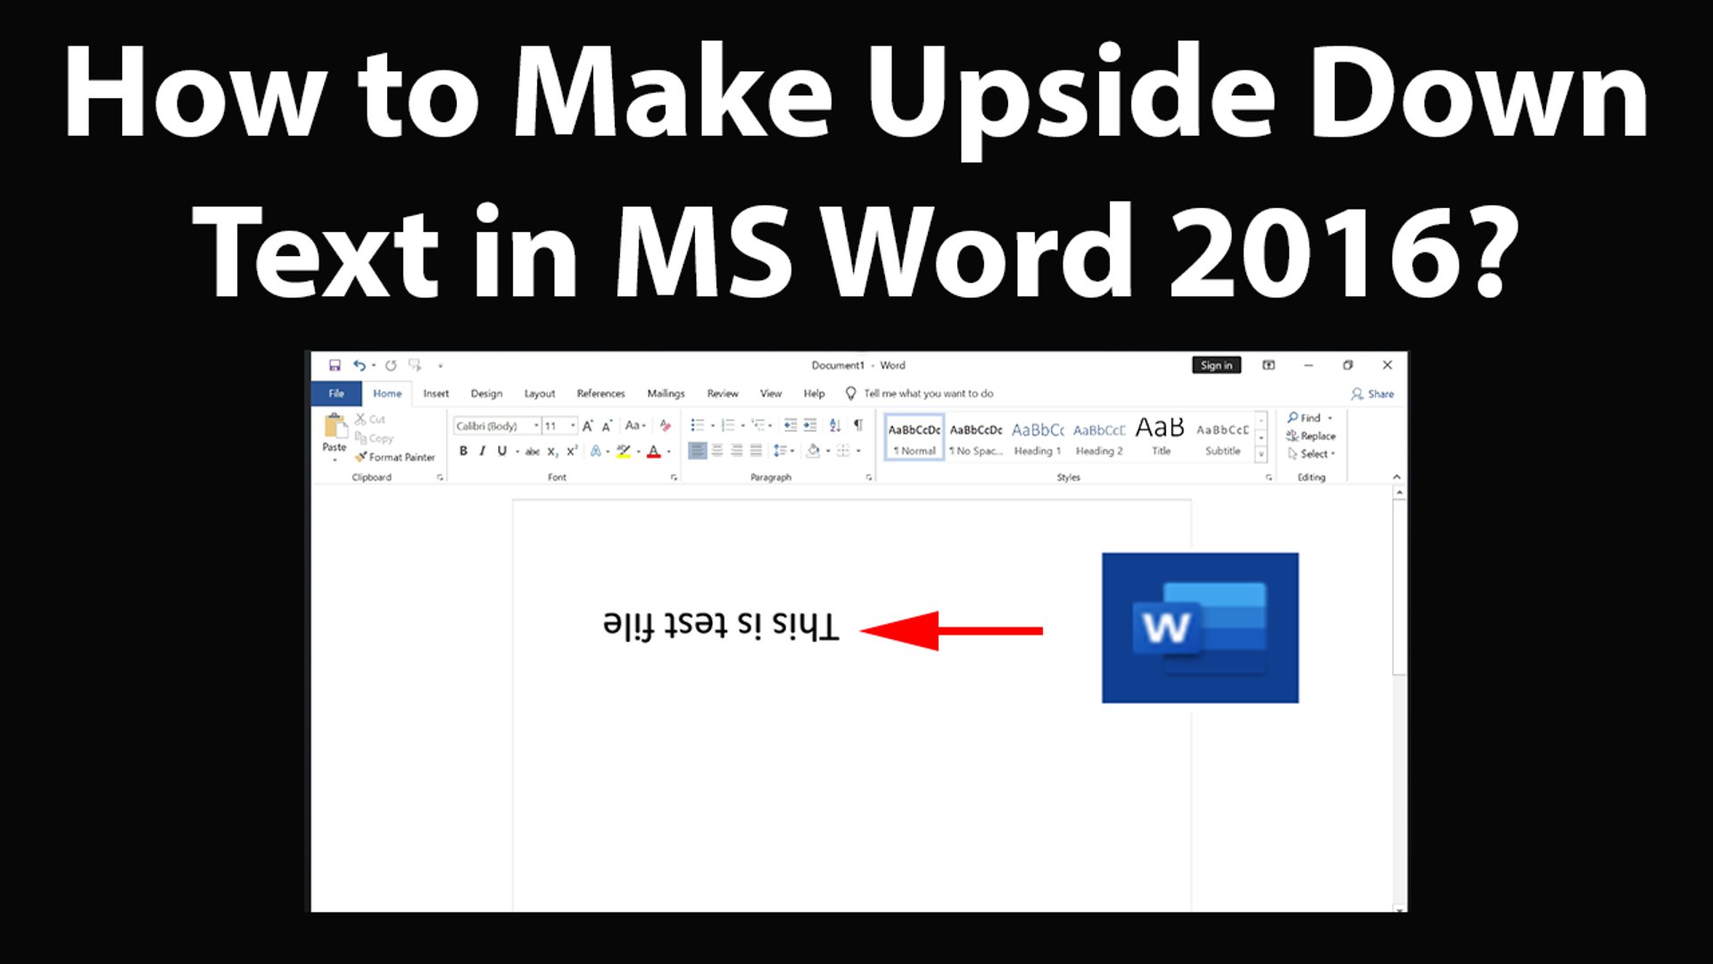Click the Increase Indent icon

tap(810, 426)
